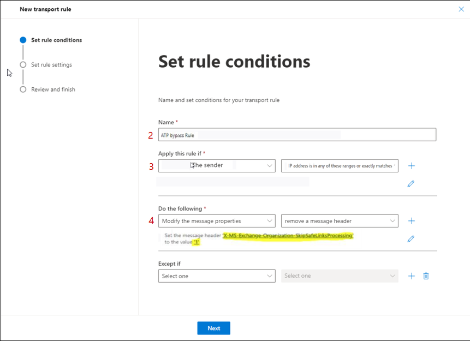Add another 'Apply this rule if' condition
This screenshot has width=470, height=341.
[x=412, y=166]
